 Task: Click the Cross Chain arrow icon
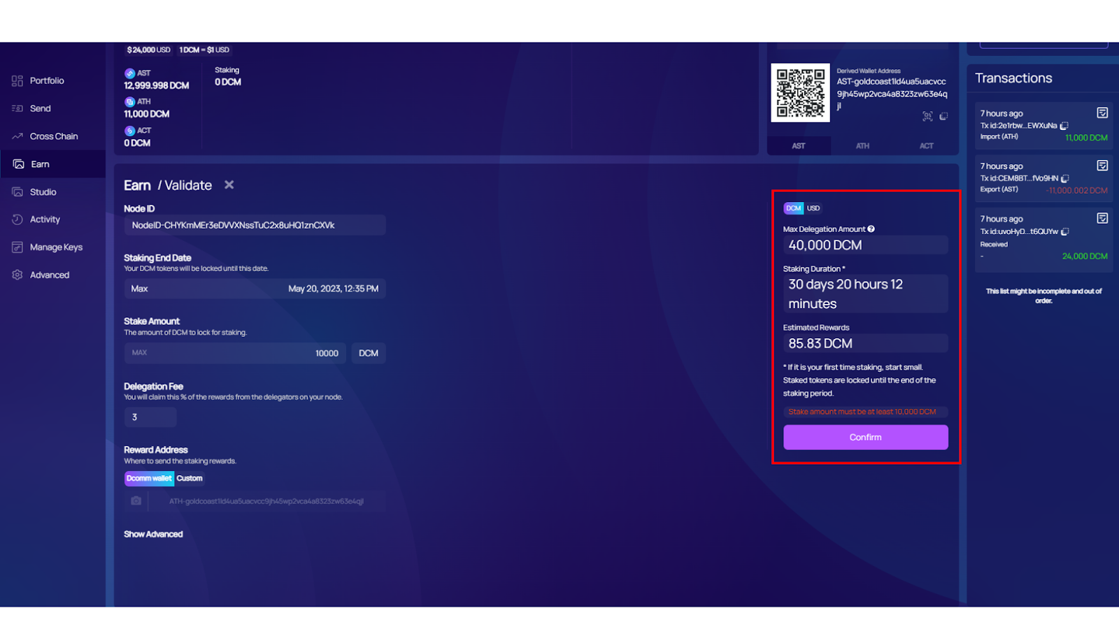point(17,136)
